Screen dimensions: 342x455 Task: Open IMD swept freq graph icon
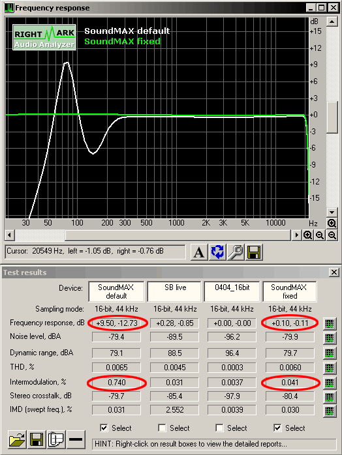[x=330, y=411]
